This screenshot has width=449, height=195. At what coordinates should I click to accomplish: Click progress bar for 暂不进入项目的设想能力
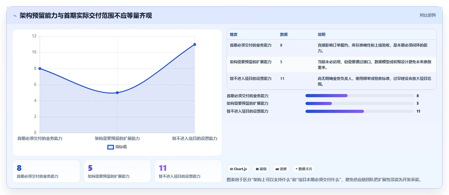click(x=360, y=111)
